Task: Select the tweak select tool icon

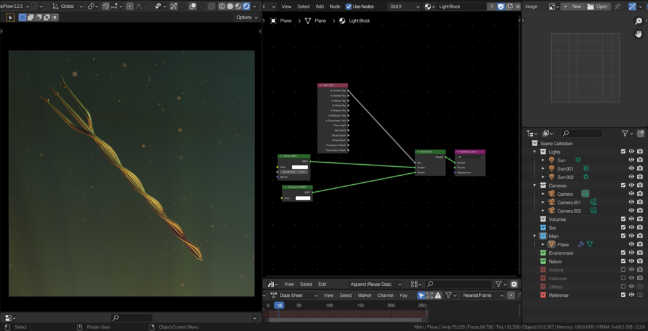Action: (10, 17)
